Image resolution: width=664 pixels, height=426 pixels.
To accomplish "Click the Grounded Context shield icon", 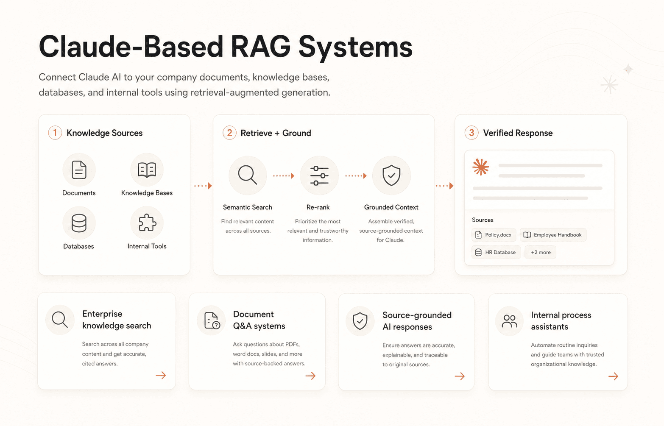I will pos(391,175).
